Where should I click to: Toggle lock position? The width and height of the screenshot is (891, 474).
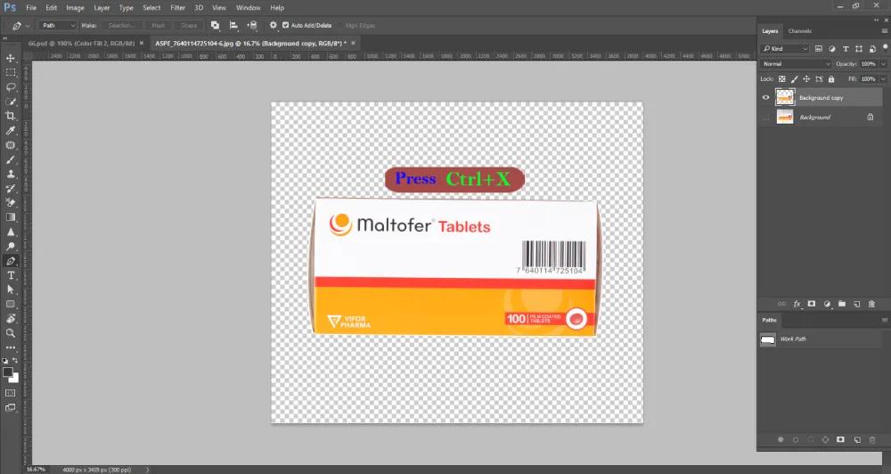coord(806,79)
